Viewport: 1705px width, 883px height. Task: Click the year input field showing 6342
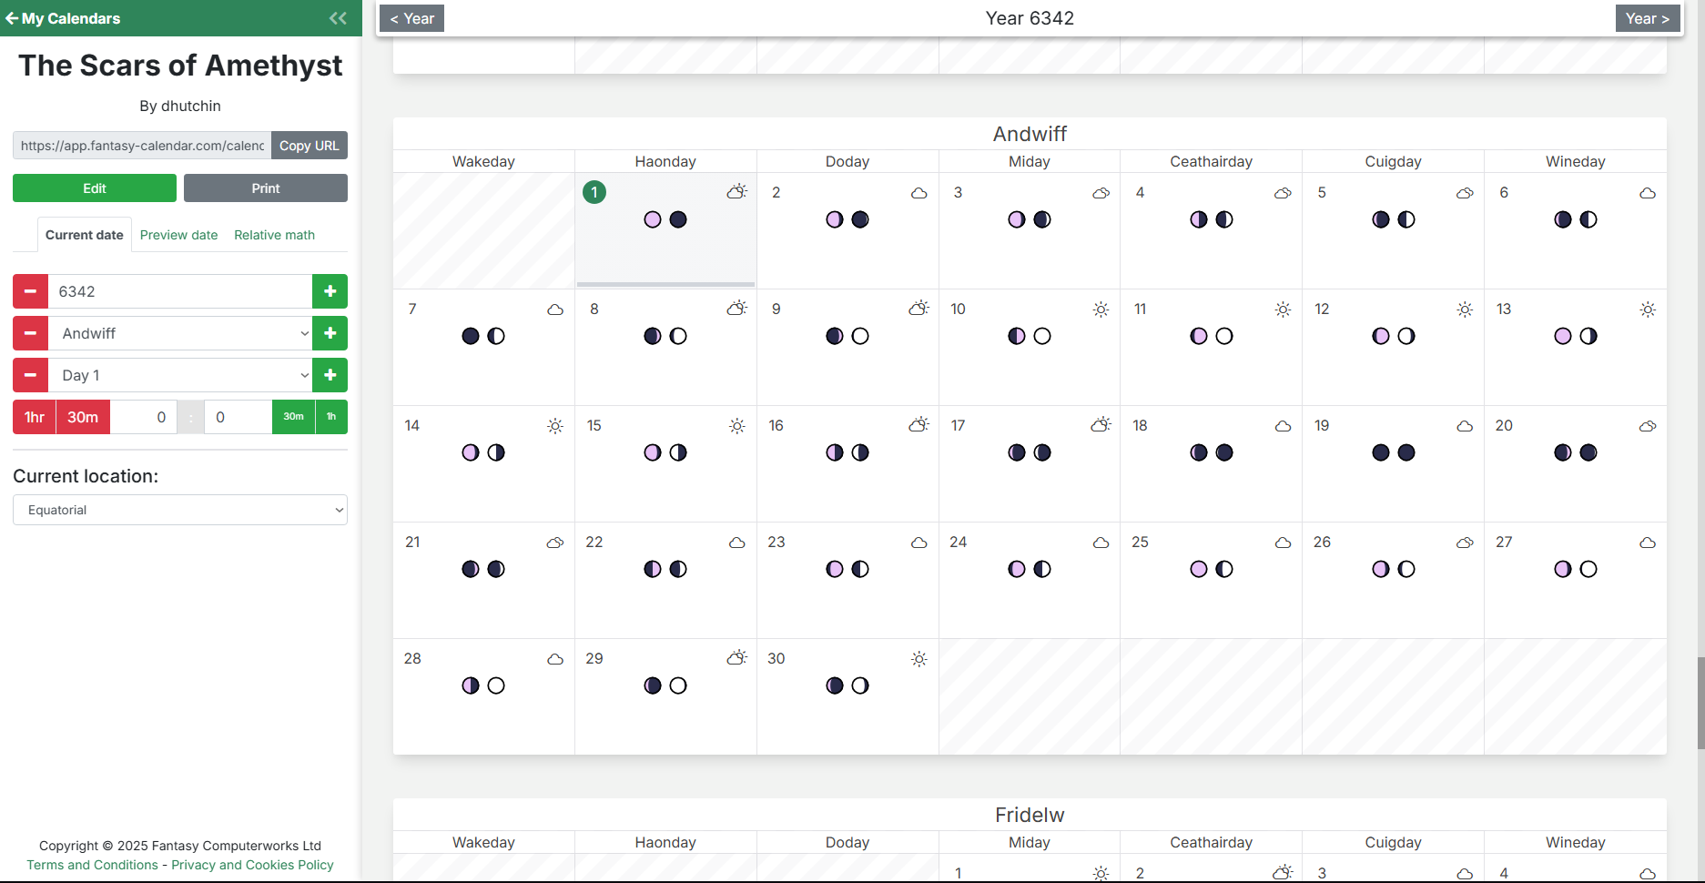(x=180, y=291)
